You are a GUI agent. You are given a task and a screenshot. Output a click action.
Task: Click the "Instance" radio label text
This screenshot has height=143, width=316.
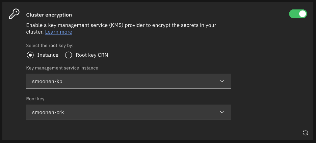click(48, 55)
